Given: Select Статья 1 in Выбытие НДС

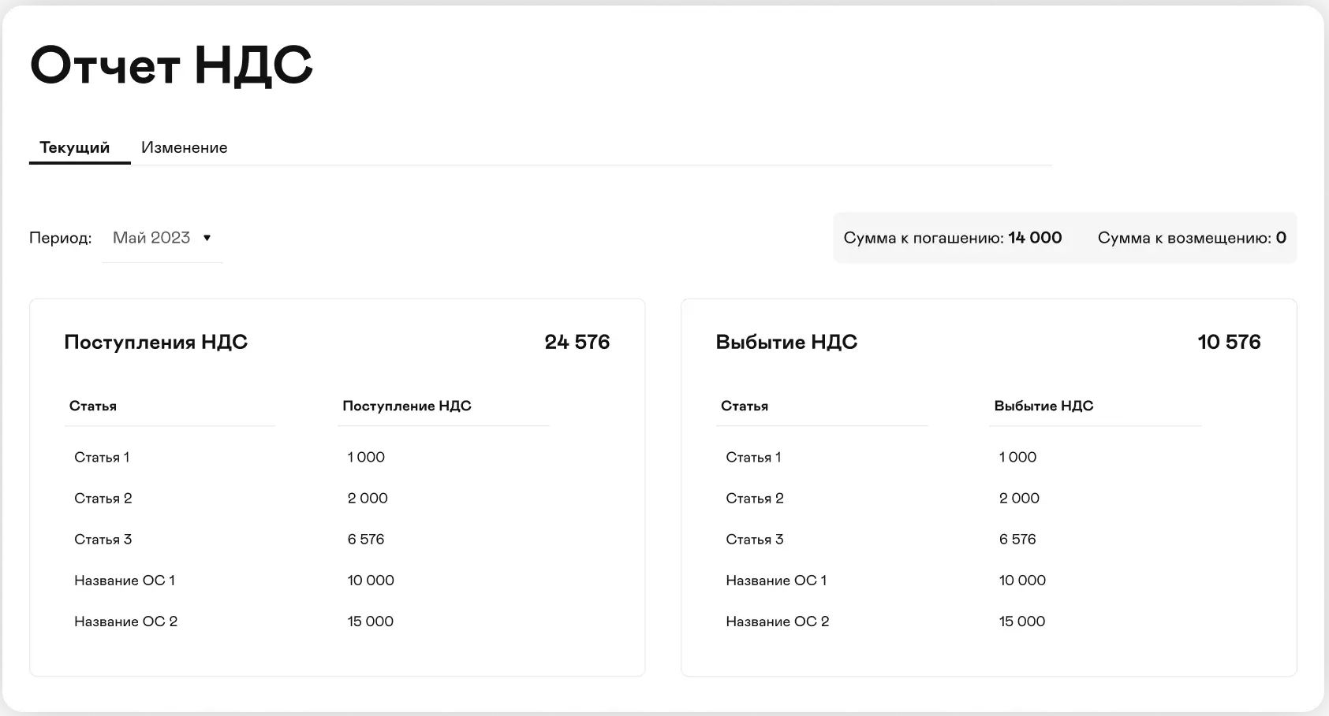Looking at the screenshot, I should [753, 458].
